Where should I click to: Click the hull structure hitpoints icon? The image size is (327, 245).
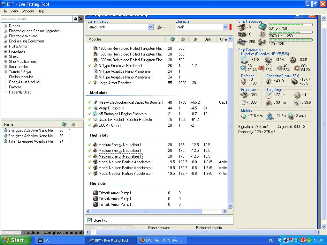(293, 60)
